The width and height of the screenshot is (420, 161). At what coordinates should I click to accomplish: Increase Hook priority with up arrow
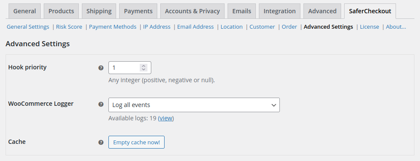point(144,66)
